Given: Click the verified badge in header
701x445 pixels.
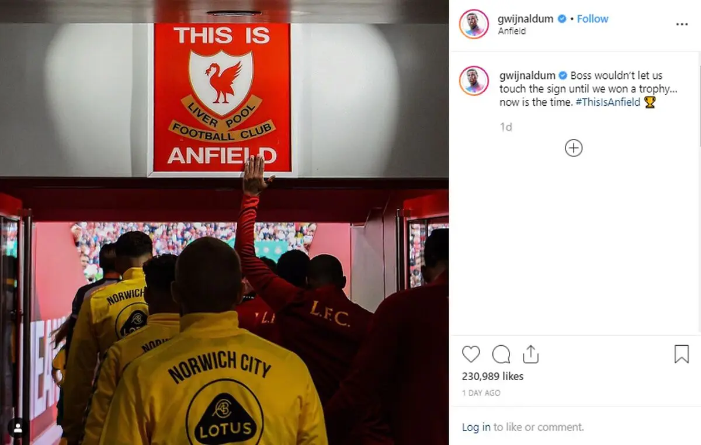Looking at the screenshot, I should (562, 19).
